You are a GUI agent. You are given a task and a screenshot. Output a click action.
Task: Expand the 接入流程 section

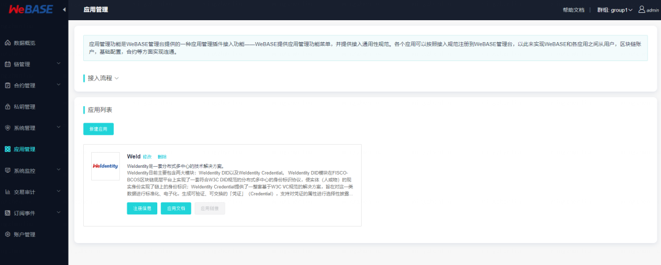(x=103, y=78)
